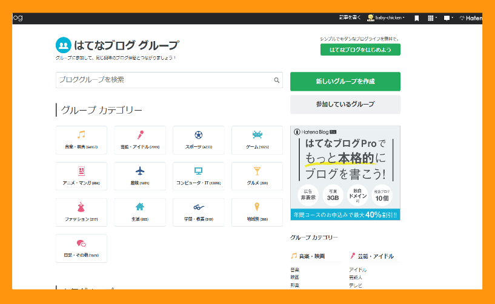Image resolution: width=495 pixels, height=304 pixels.
Task: Click the sidebar 邦楽 link
Action: tap(295, 285)
